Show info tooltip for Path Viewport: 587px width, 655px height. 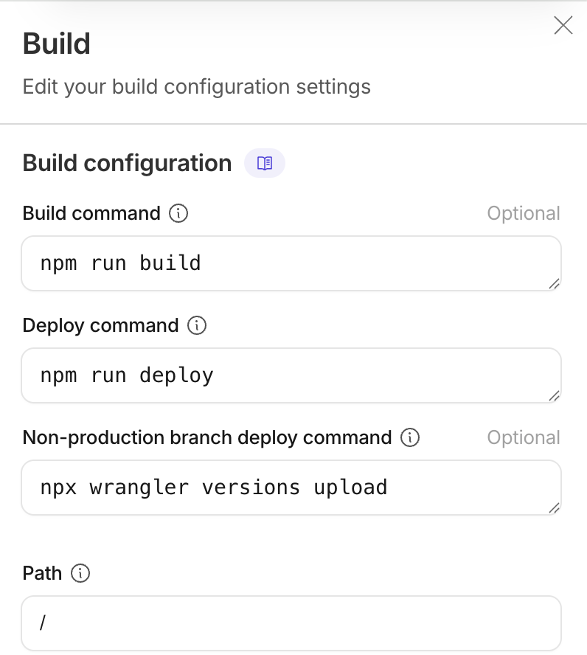tap(80, 573)
